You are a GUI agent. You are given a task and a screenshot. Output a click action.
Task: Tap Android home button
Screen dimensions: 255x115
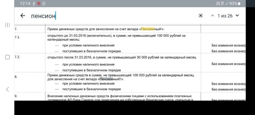7,57
